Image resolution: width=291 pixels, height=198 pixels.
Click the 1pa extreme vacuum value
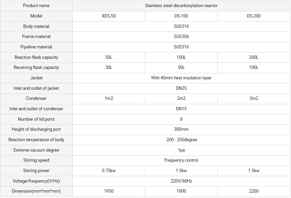tap(181, 150)
